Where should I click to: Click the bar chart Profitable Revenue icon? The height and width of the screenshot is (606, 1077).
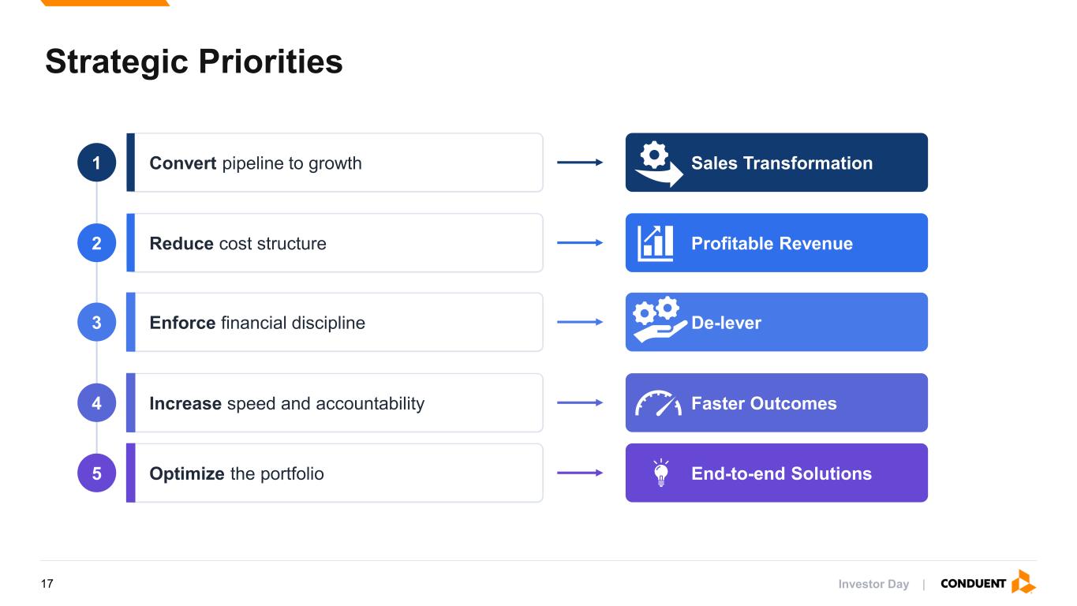[x=656, y=243]
